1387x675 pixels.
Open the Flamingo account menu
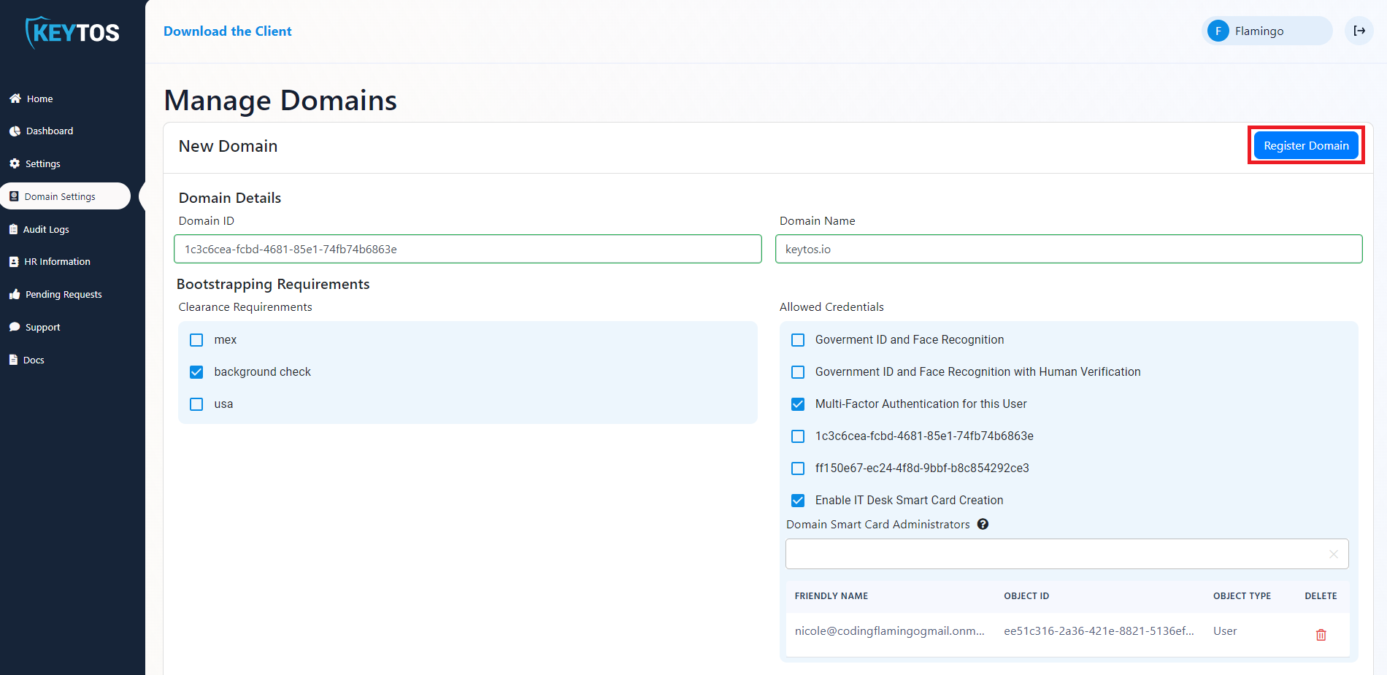click(1267, 31)
